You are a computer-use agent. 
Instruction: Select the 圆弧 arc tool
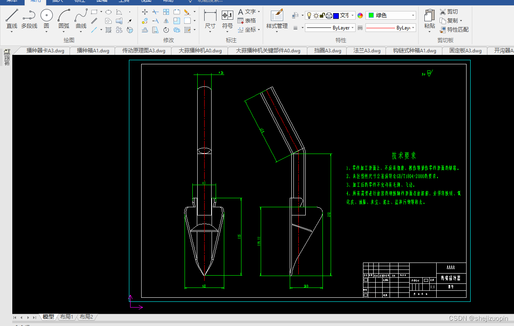pos(64,19)
